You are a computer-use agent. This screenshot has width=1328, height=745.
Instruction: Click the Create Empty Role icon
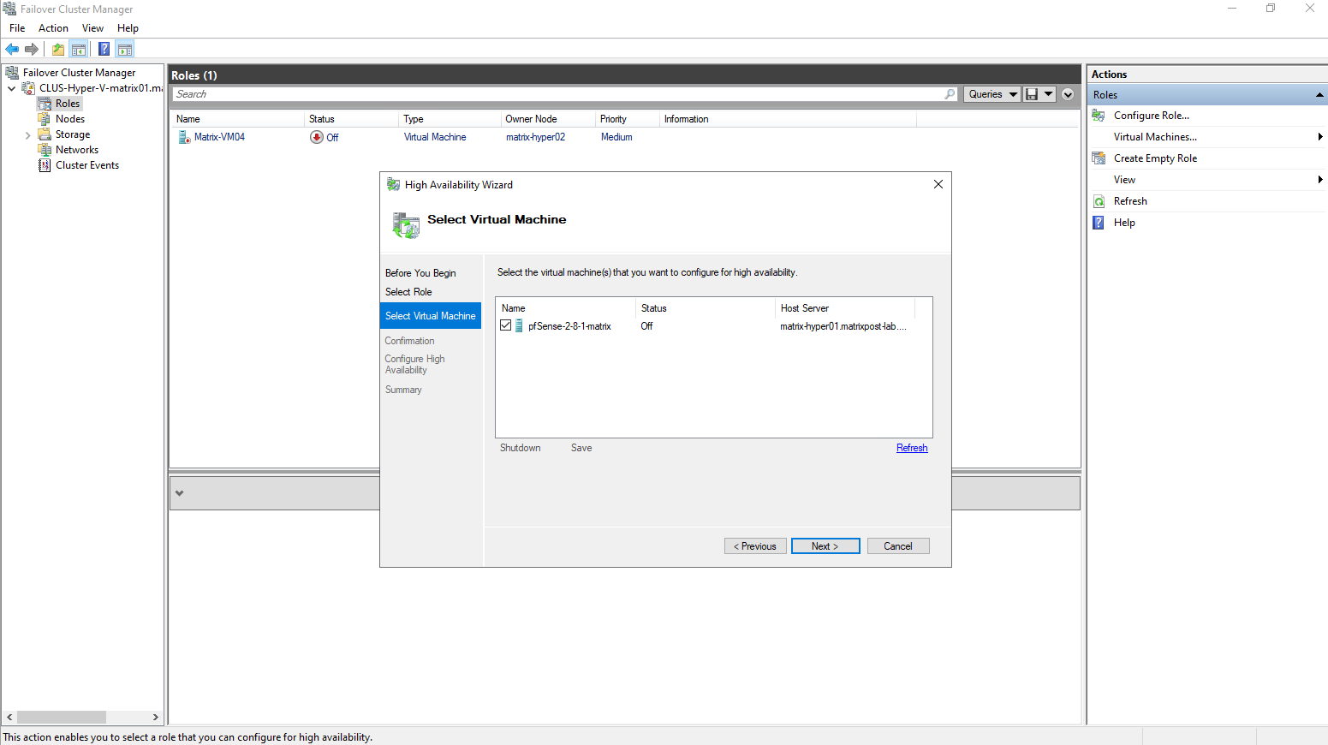click(1099, 158)
